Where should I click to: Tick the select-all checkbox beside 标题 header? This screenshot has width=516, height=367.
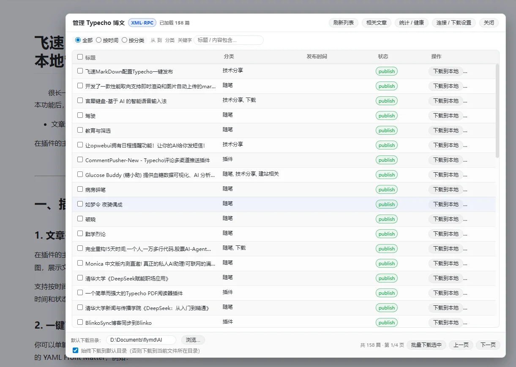(x=80, y=57)
